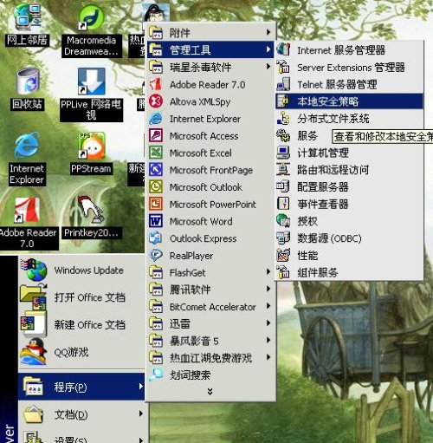
Task: Select 本地安全策略 in 管理工具 menu
Action: click(x=349, y=101)
